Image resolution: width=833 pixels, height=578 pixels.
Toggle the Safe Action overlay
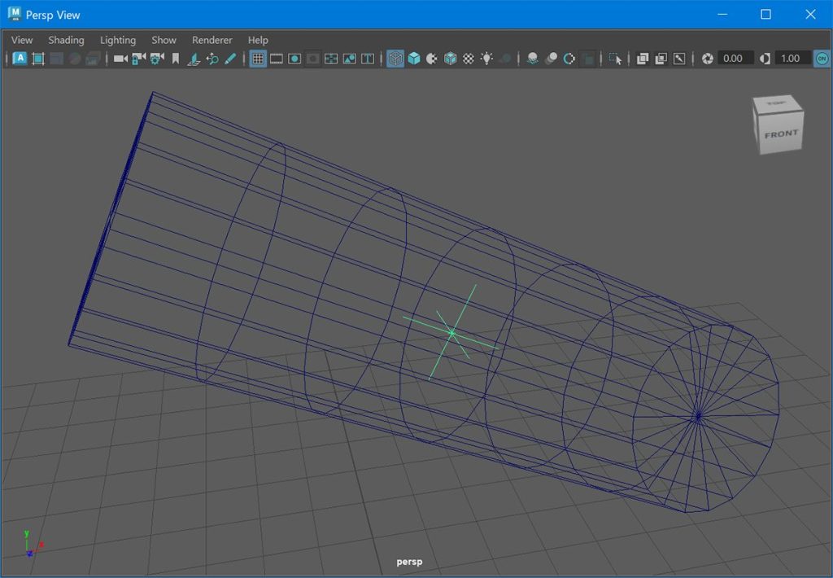tap(349, 59)
